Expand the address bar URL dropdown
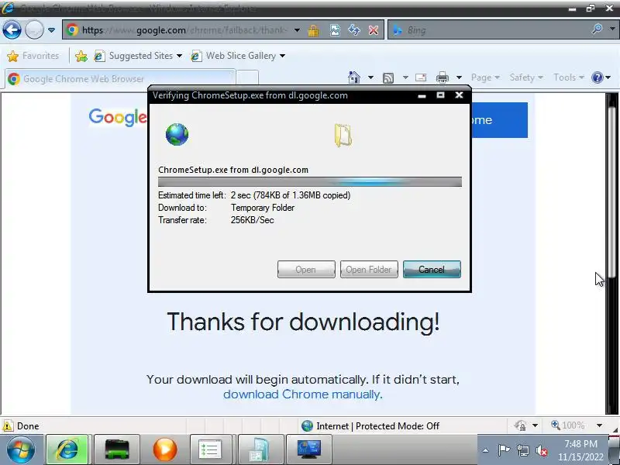The image size is (620, 465). tap(297, 30)
